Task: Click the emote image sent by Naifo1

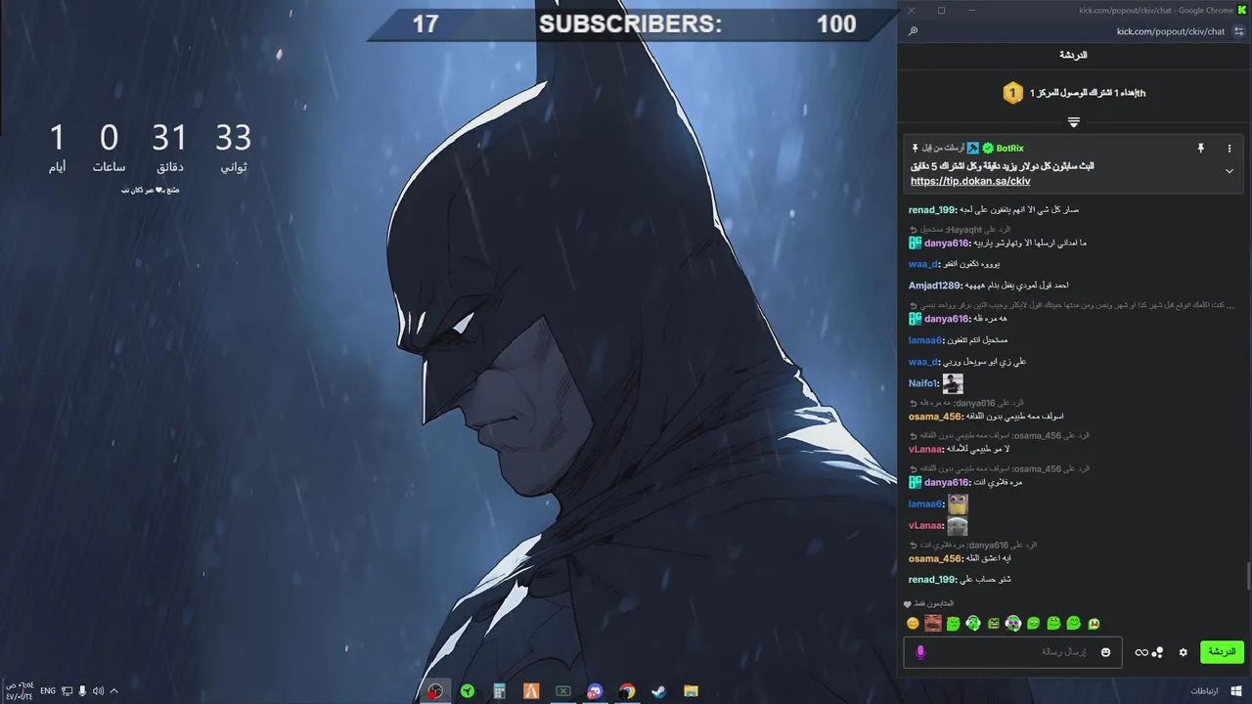Action: (953, 384)
